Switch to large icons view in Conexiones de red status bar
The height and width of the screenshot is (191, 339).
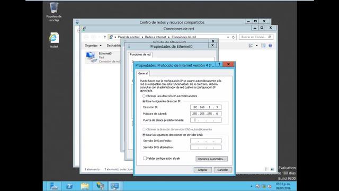(272, 169)
